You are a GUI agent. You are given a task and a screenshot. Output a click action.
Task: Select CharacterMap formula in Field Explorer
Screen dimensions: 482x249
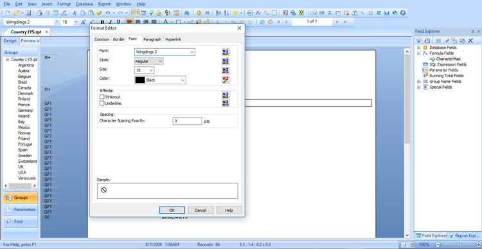[448, 59]
